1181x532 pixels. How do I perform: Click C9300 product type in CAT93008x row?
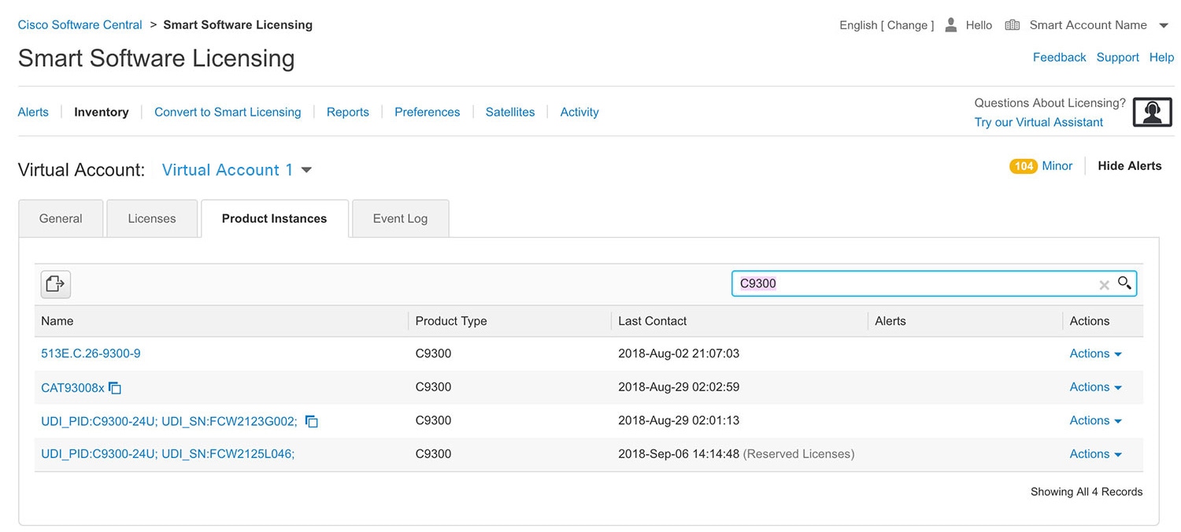pyautogui.click(x=433, y=387)
